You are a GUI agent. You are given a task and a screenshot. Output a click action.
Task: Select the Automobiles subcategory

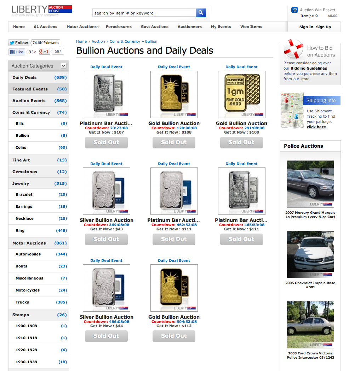coord(39,254)
